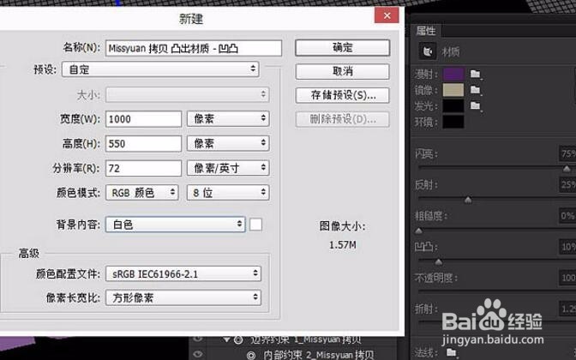Click the 漫射 purple color swatch
Image resolution: width=576 pixels, height=360 pixels.
453,75
